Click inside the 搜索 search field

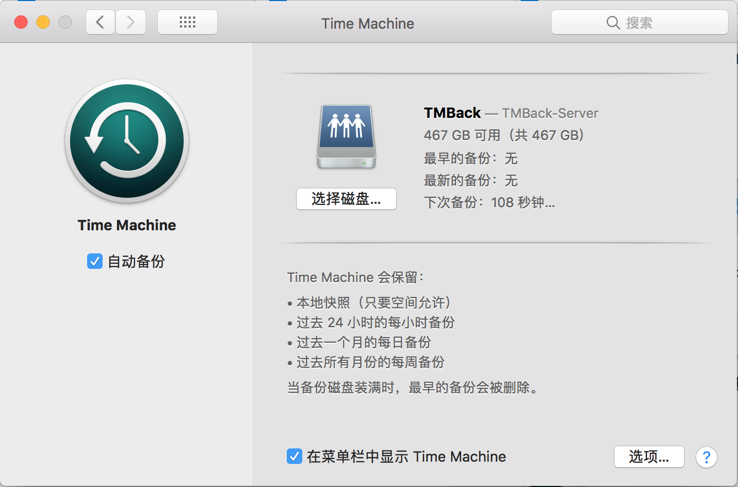click(x=640, y=23)
